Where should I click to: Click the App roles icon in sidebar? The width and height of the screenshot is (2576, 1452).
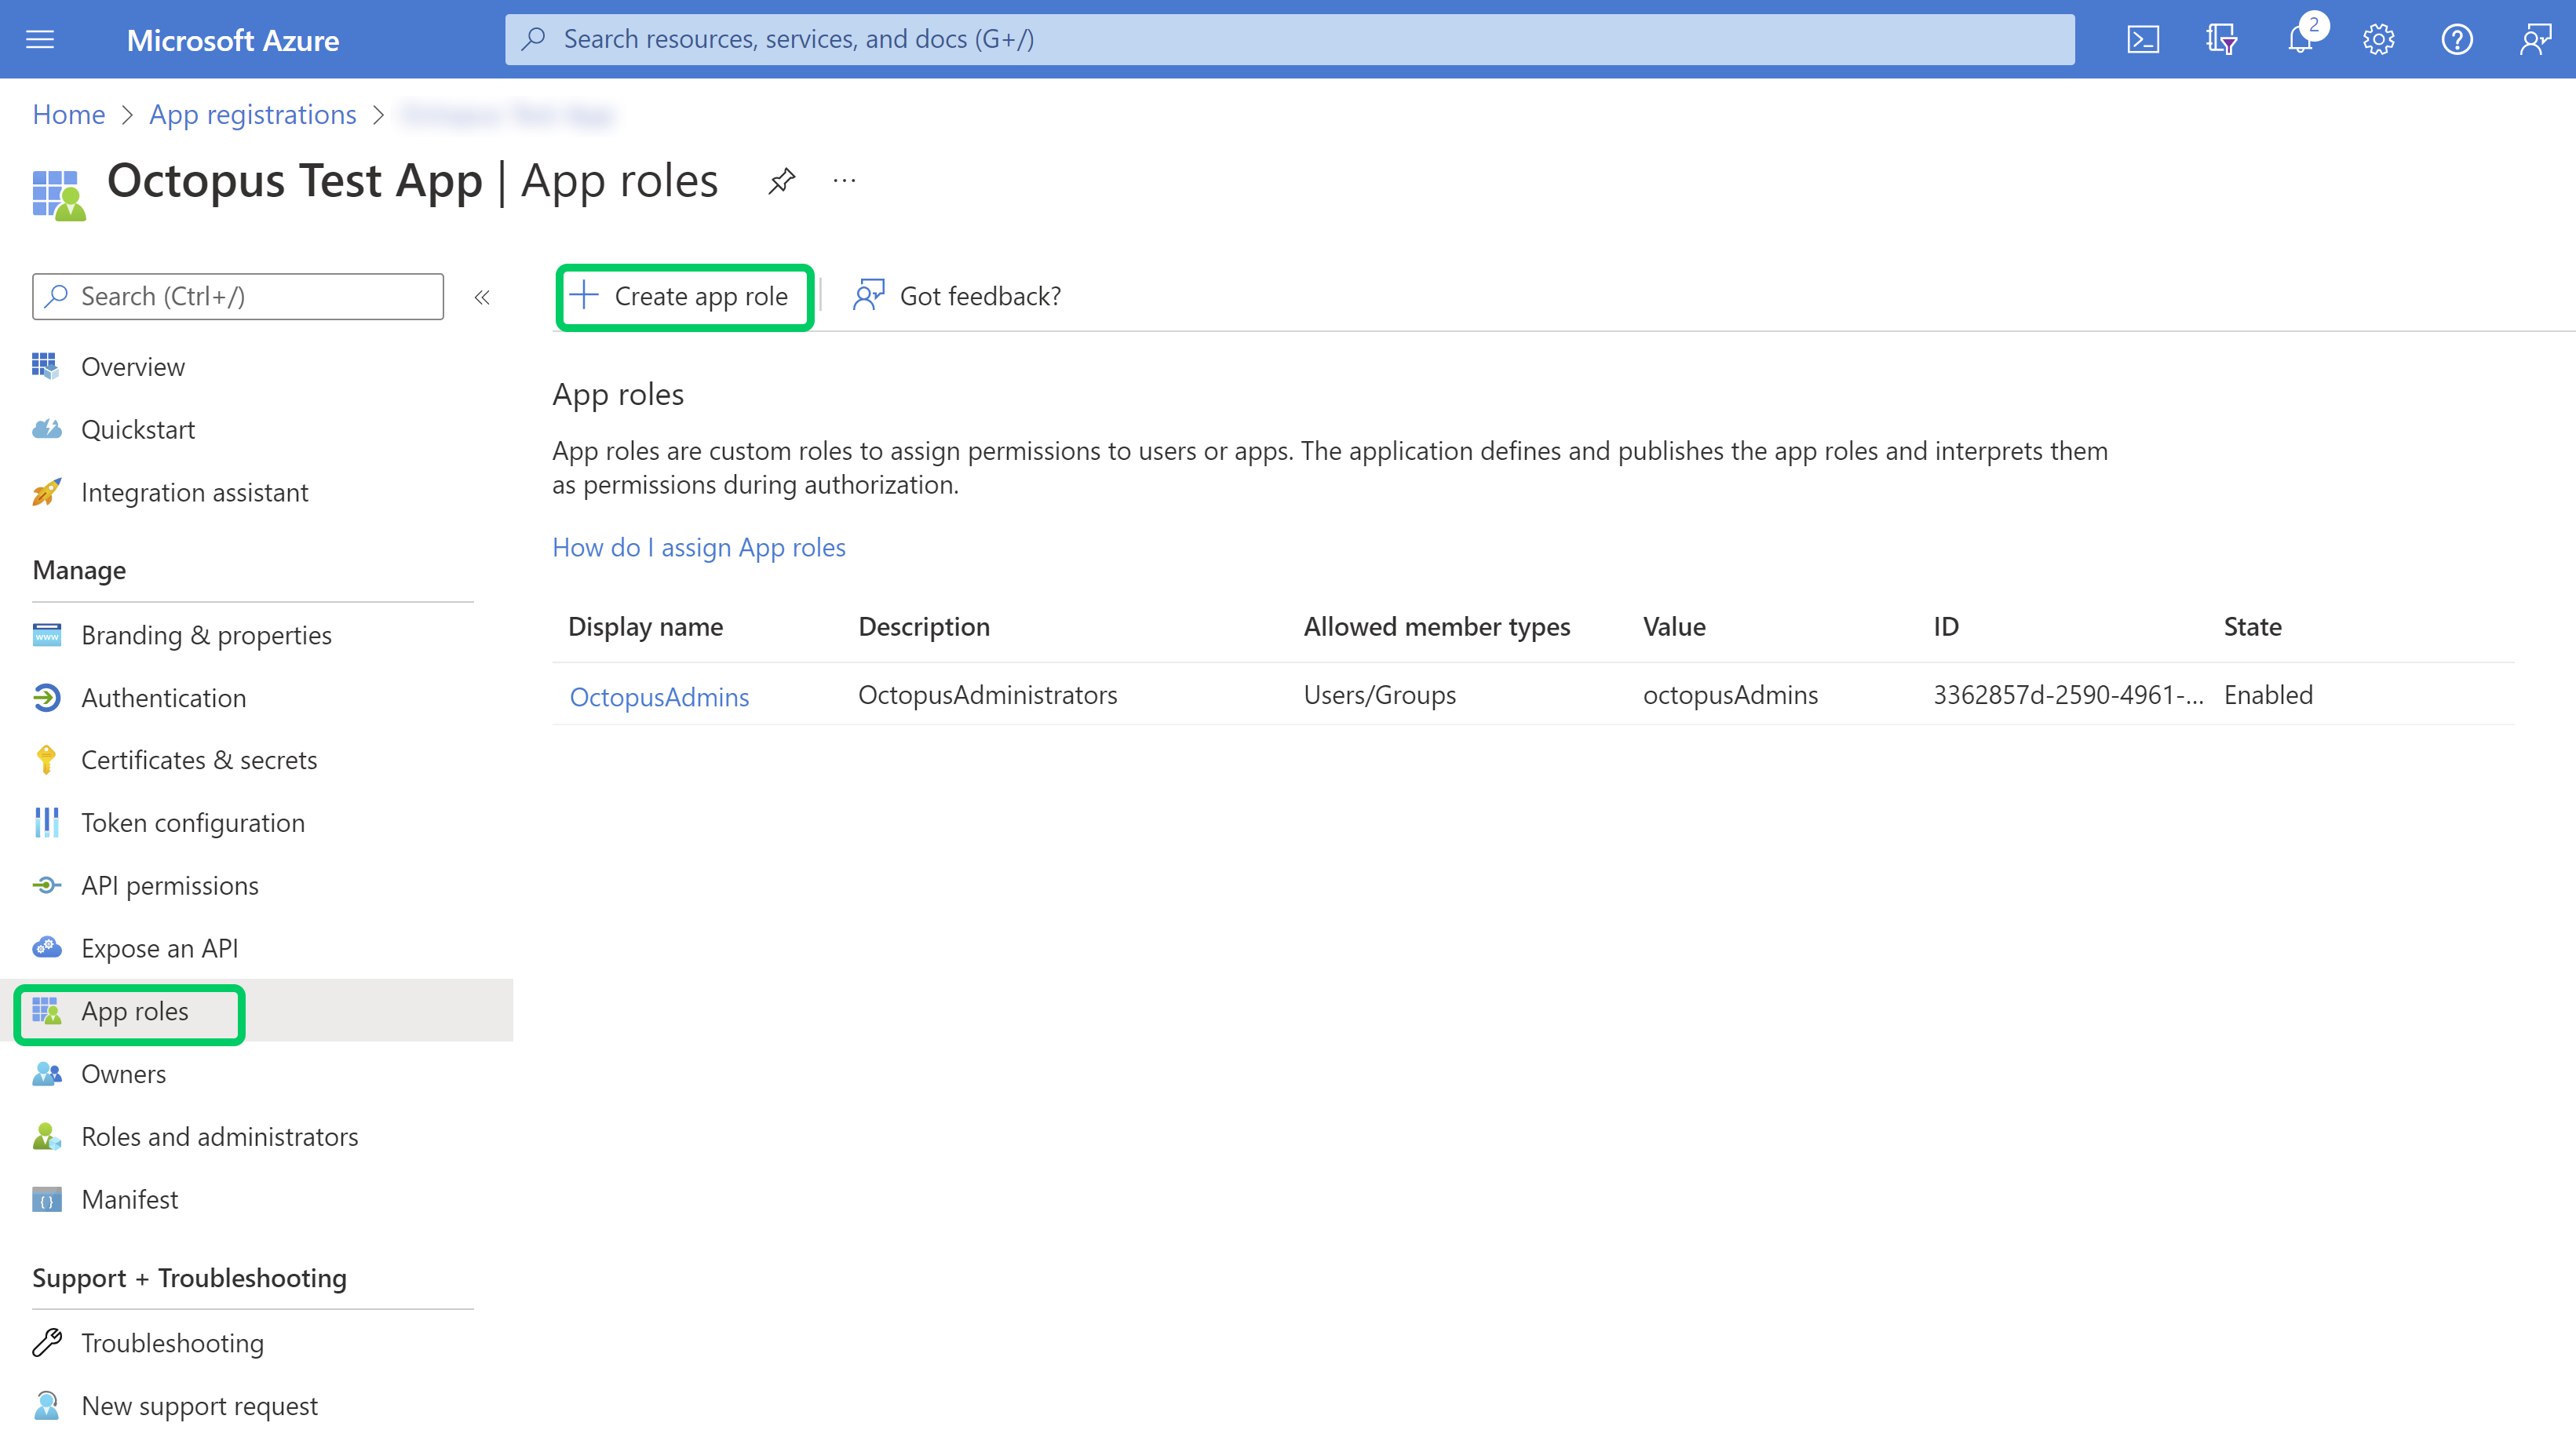[48, 1010]
